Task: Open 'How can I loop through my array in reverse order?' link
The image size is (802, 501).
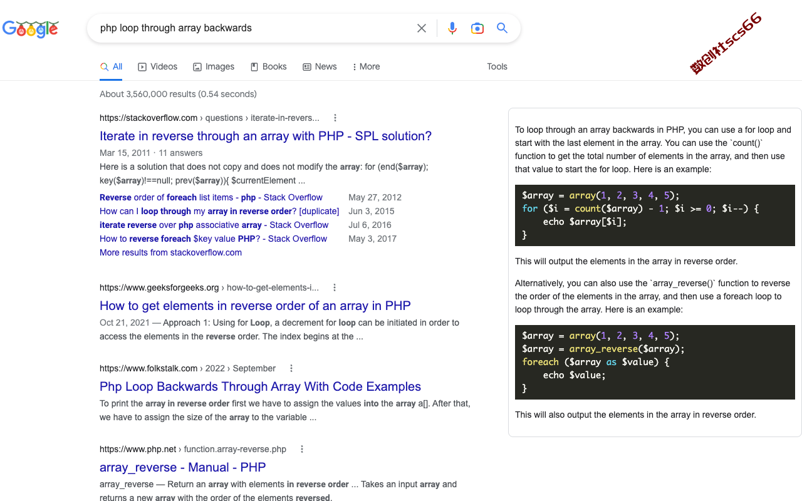Action: click(219, 211)
